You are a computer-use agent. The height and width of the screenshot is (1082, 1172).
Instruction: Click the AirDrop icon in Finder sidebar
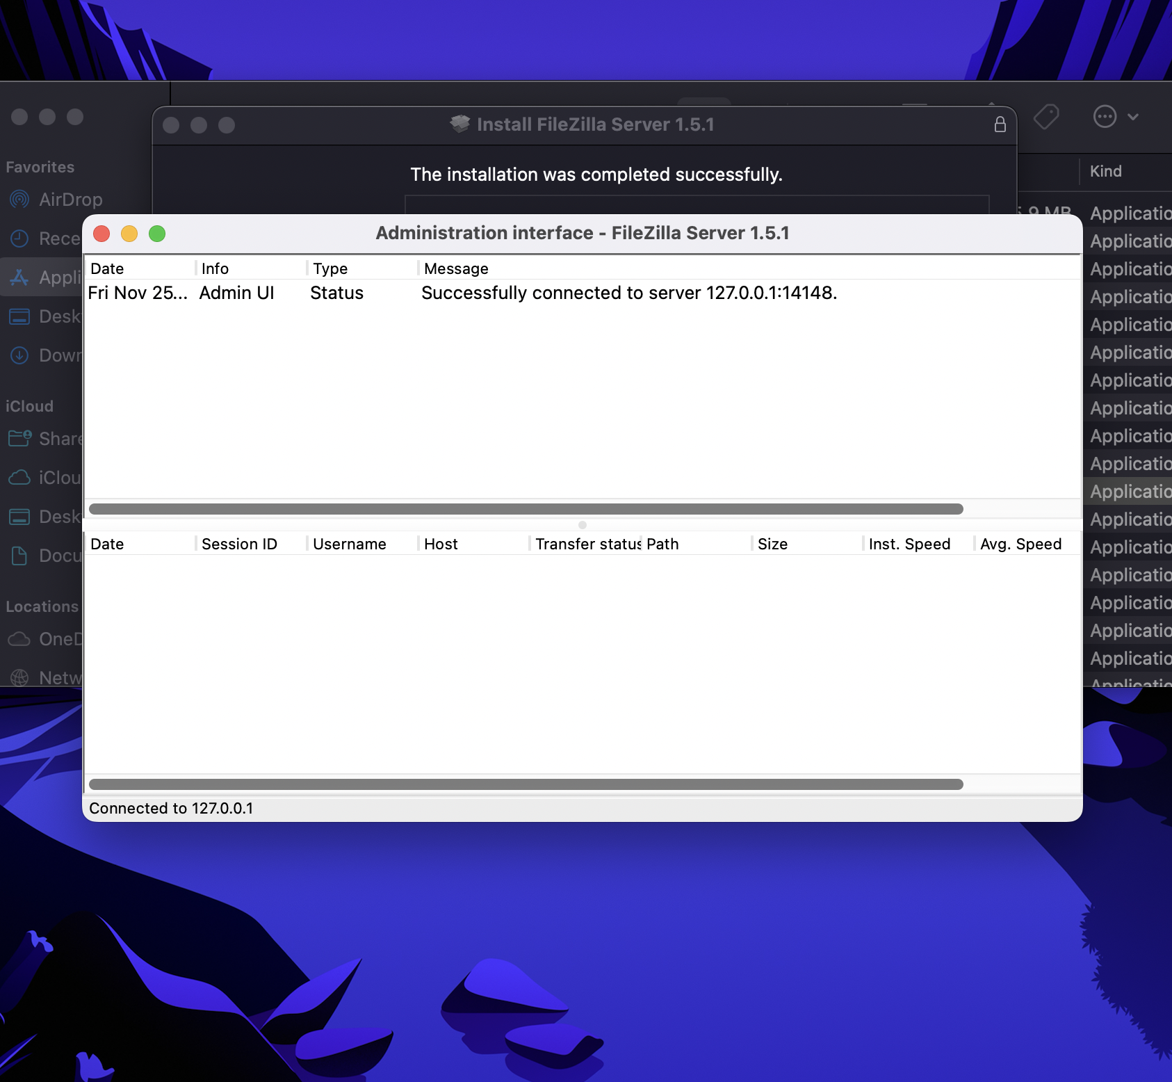click(x=19, y=200)
